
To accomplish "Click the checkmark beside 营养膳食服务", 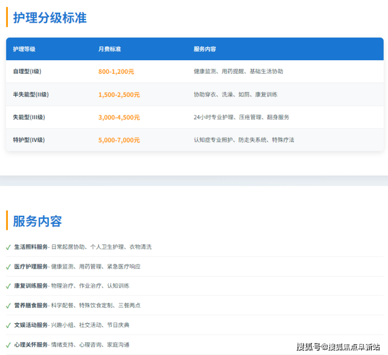I will pos(8,306).
